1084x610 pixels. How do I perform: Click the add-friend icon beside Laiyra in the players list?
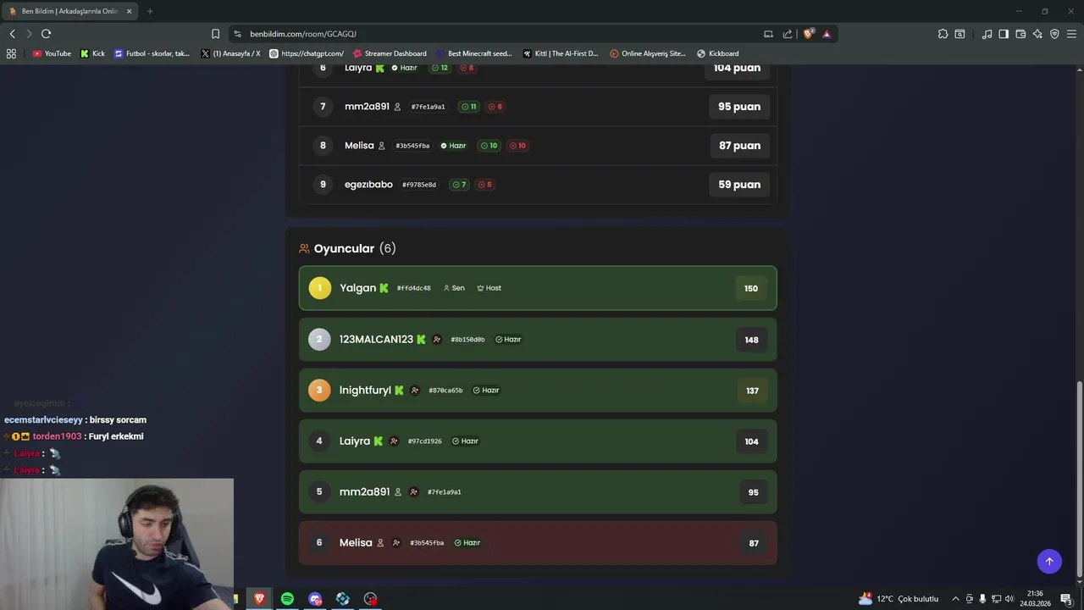coord(394,441)
